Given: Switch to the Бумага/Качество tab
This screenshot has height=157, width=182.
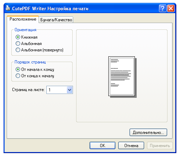Looking at the screenshot, I should tap(56, 20).
